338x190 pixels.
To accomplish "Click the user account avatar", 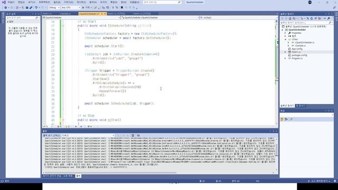I will click(x=310, y=2).
